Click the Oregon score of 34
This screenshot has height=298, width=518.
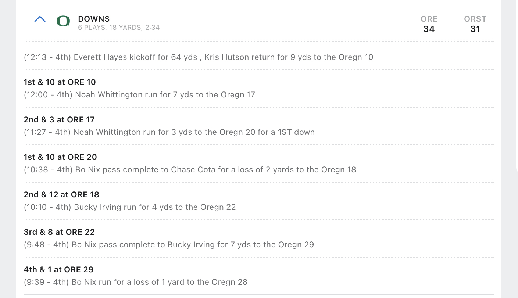pyautogui.click(x=429, y=29)
